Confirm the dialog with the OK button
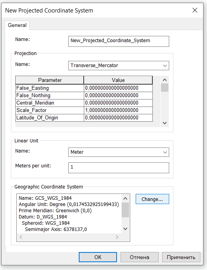The image size is (207, 270). point(98,257)
